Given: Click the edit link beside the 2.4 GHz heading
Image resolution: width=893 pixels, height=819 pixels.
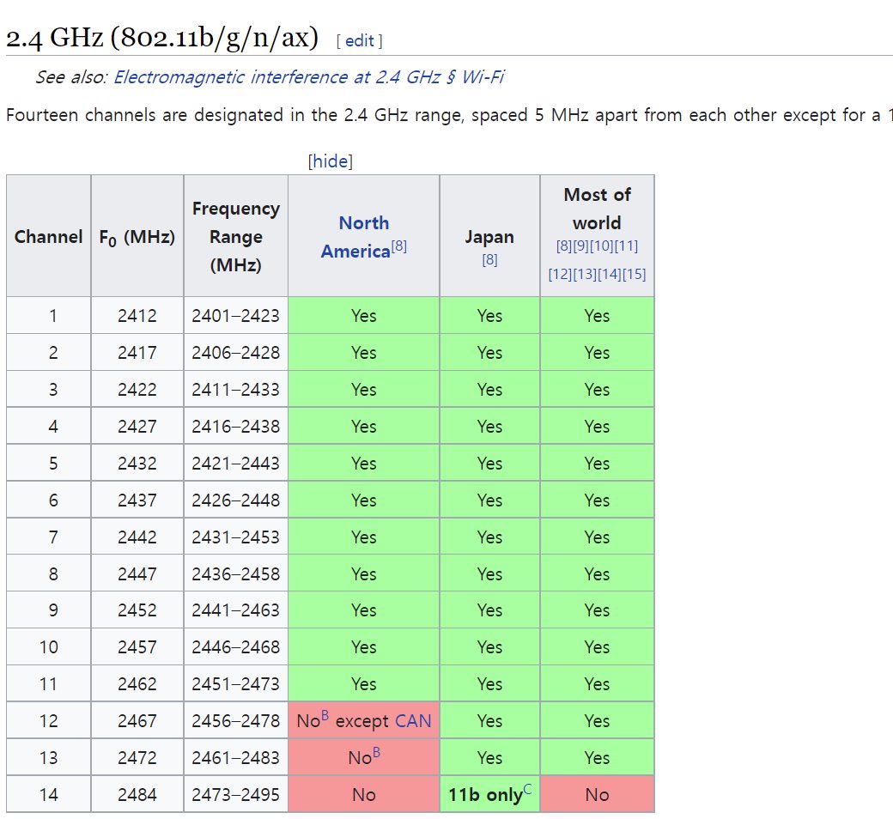Looking at the screenshot, I should point(359,40).
